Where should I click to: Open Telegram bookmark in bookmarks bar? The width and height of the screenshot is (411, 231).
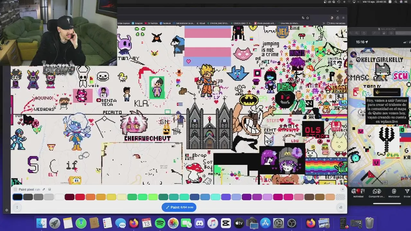click(137, 23)
